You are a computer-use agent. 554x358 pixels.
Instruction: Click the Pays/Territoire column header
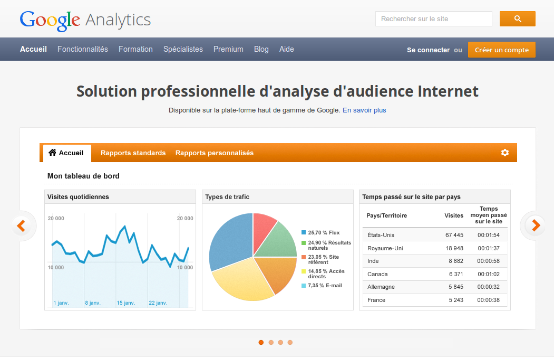click(x=386, y=215)
